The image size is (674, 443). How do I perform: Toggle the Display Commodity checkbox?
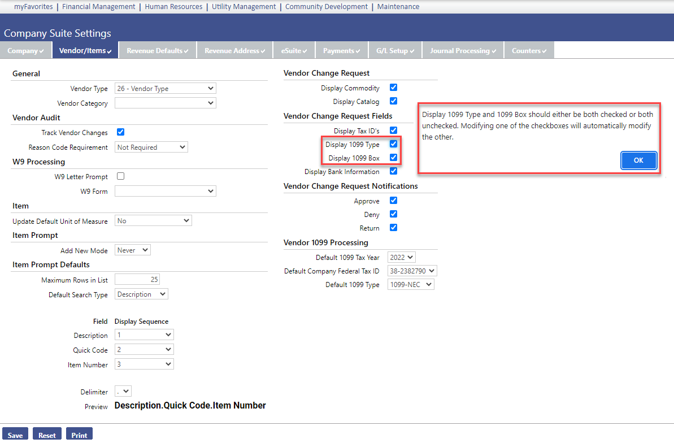[x=394, y=88]
